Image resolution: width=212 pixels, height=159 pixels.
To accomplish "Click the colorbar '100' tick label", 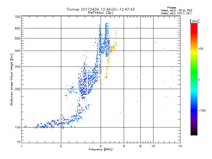I will 201,49.
